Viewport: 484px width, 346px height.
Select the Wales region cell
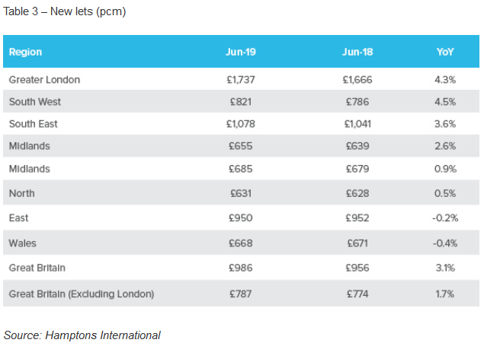[x=23, y=243]
